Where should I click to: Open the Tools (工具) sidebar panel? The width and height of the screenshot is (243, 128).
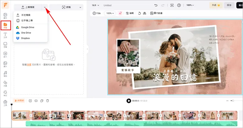point(5,103)
